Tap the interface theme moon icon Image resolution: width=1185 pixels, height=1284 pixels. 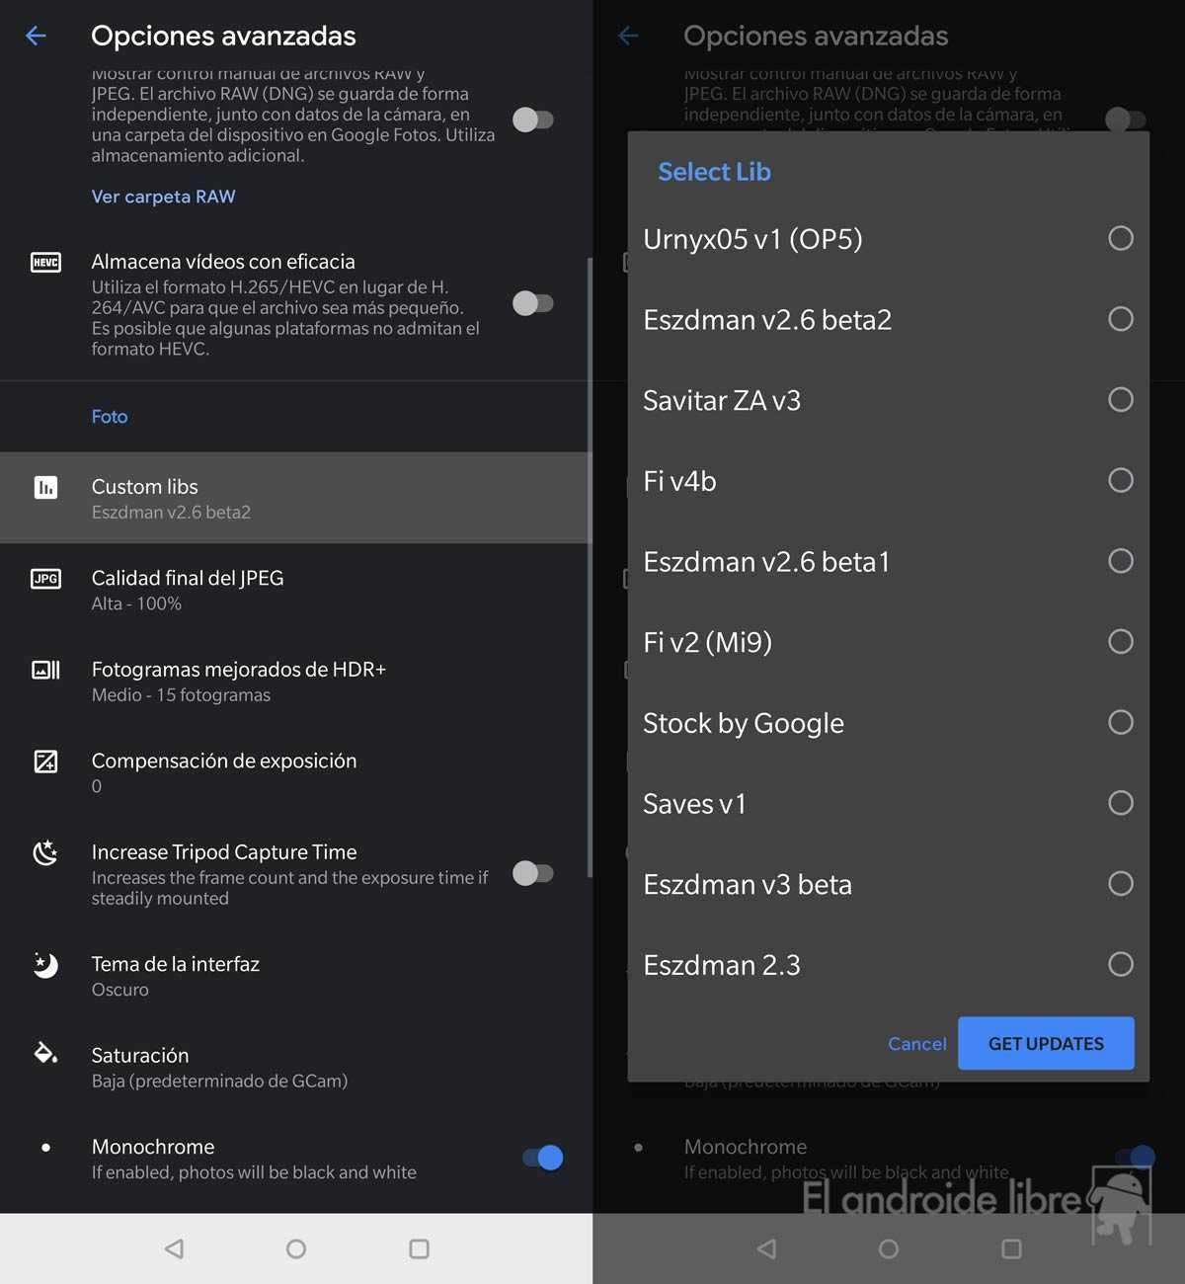point(45,965)
